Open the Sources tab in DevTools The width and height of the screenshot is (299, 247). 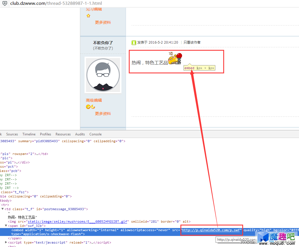[12, 134]
